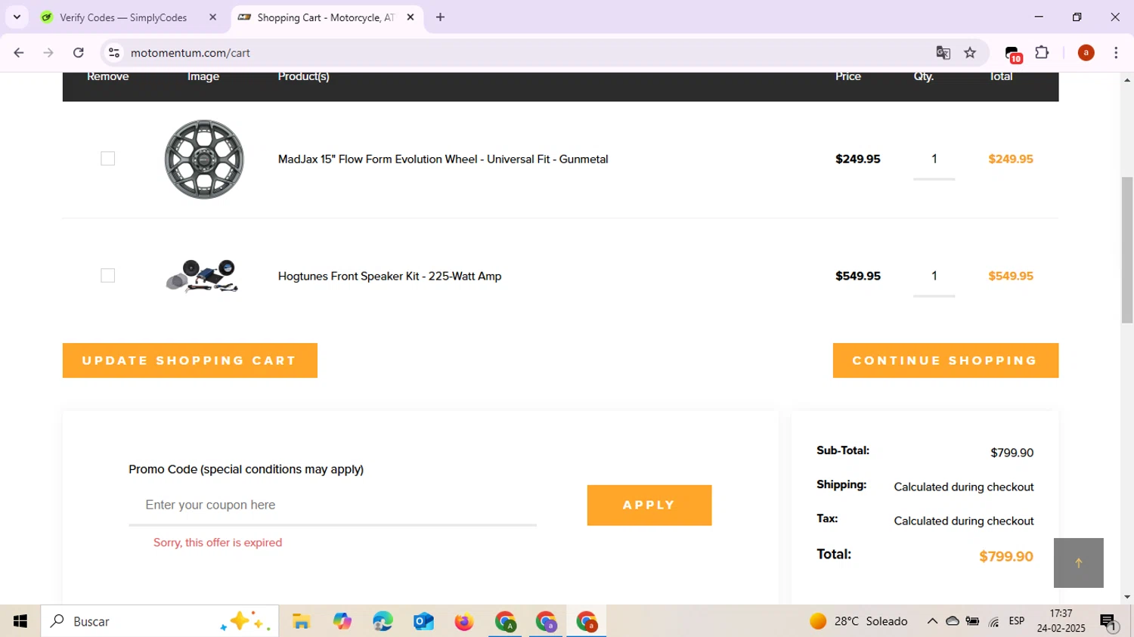The image size is (1134, 637).
Task: Click the $549.95 total for Hogtunes kit
Action: coord(1011,277)
